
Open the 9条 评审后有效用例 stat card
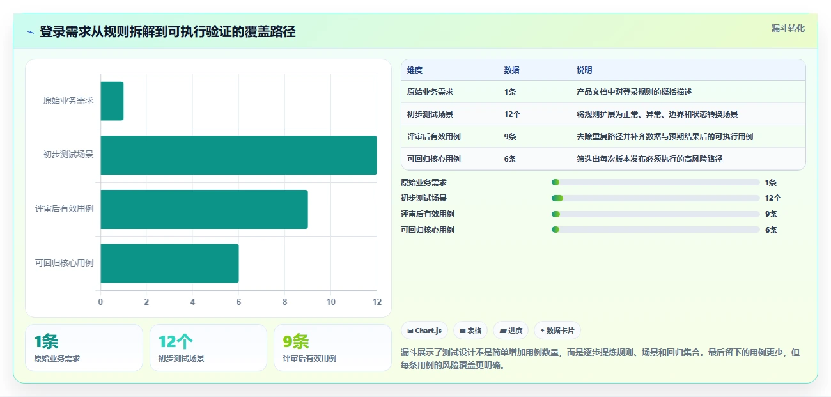[332, 348]
